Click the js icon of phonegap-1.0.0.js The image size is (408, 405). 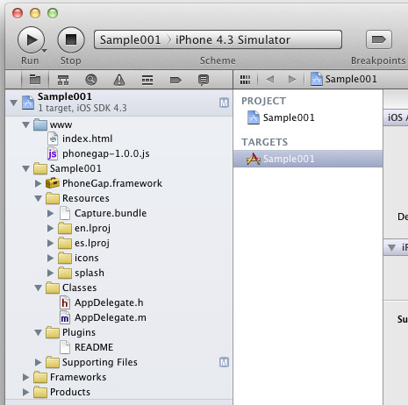coord(53,153)
